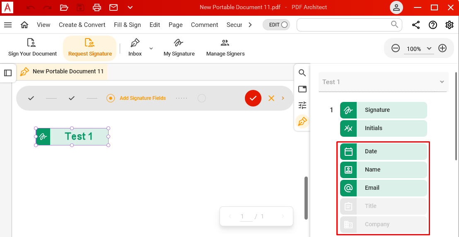
Task: Add an Initials field
Action: coord(384,128)
